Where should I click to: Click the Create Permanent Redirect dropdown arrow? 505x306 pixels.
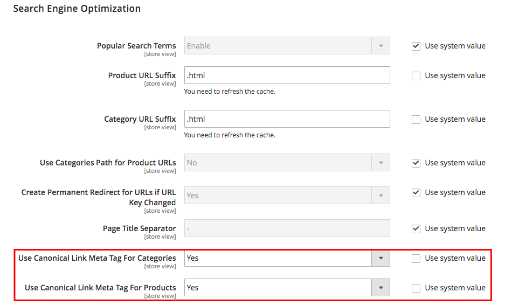(x=381, y=196)
